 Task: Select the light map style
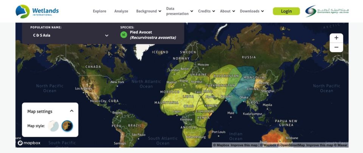(x=53, y=126)
